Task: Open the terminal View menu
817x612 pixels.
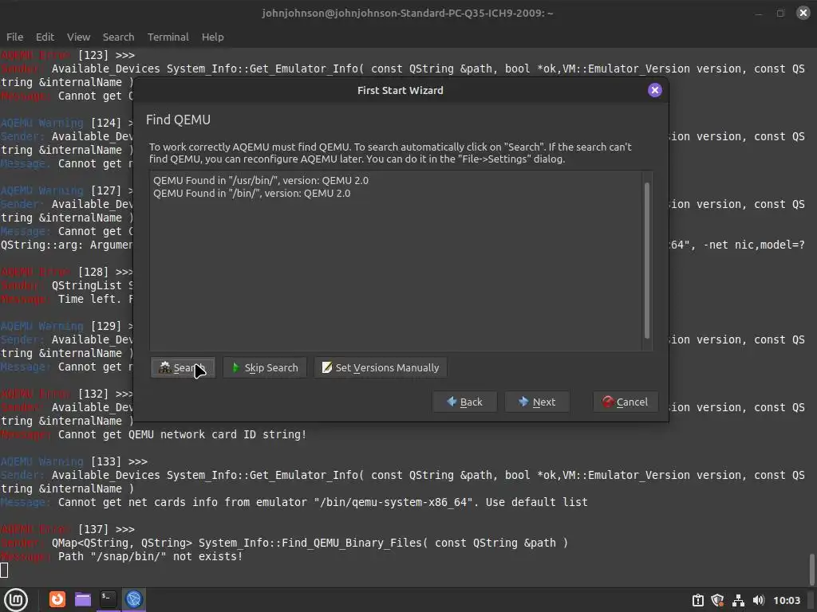Action: point(79,37)
